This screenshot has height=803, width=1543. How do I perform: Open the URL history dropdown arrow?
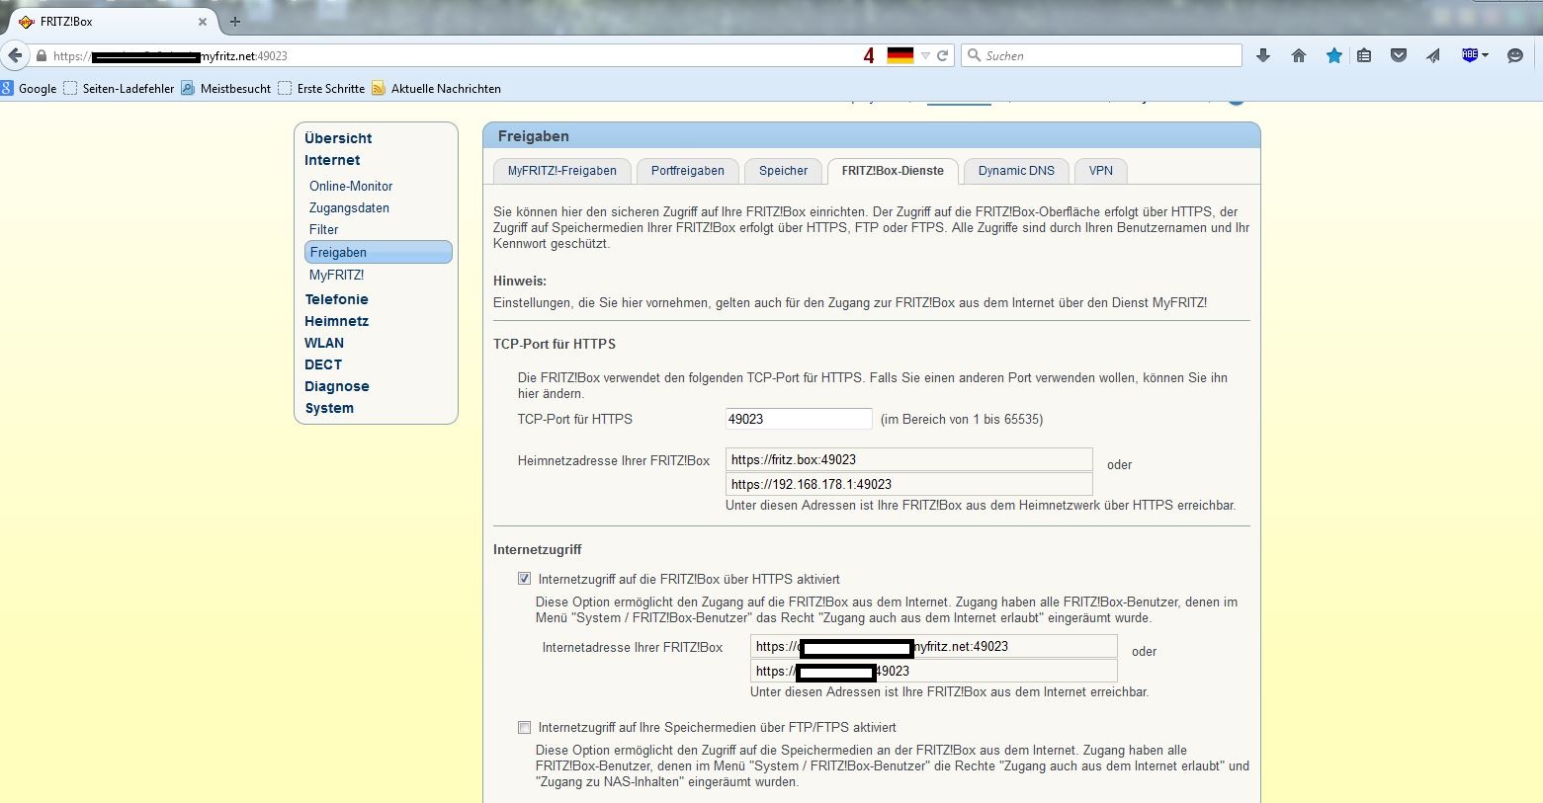[x=925, y=56]
